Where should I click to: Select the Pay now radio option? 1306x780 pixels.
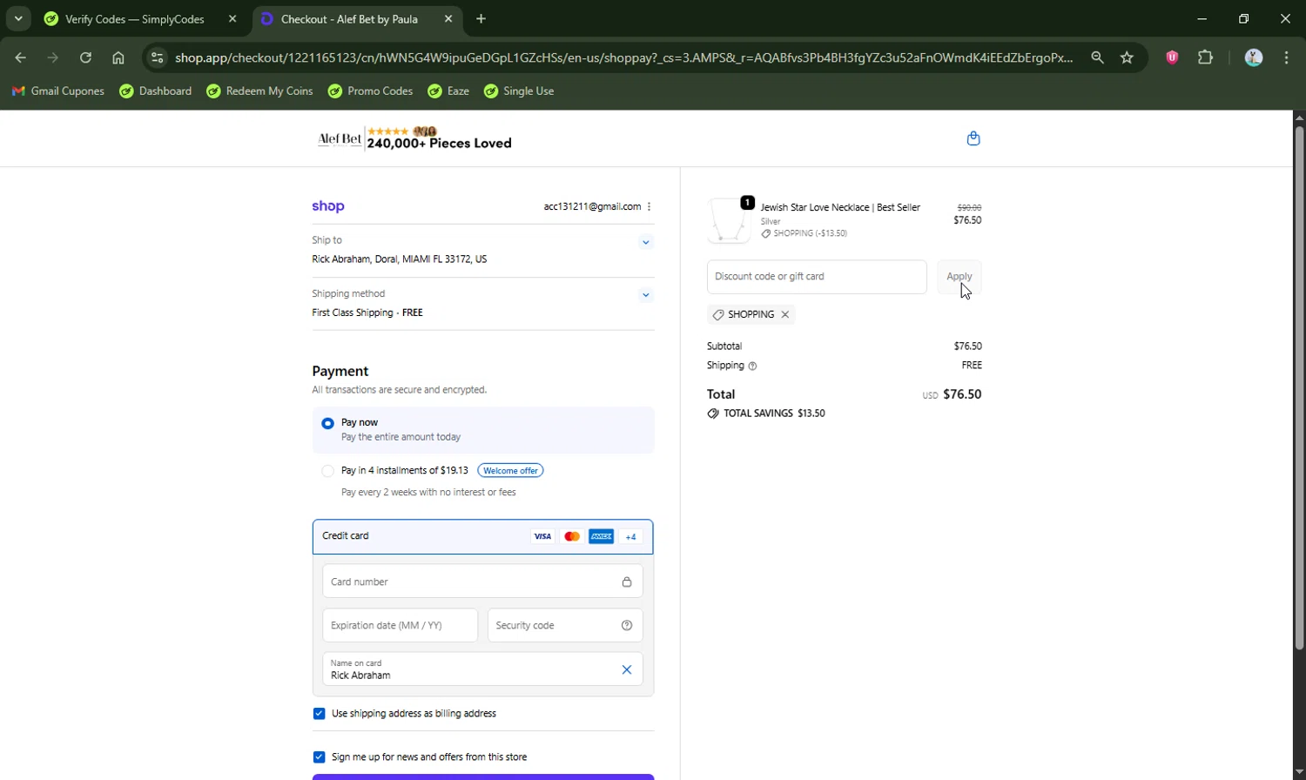point(328,423)
